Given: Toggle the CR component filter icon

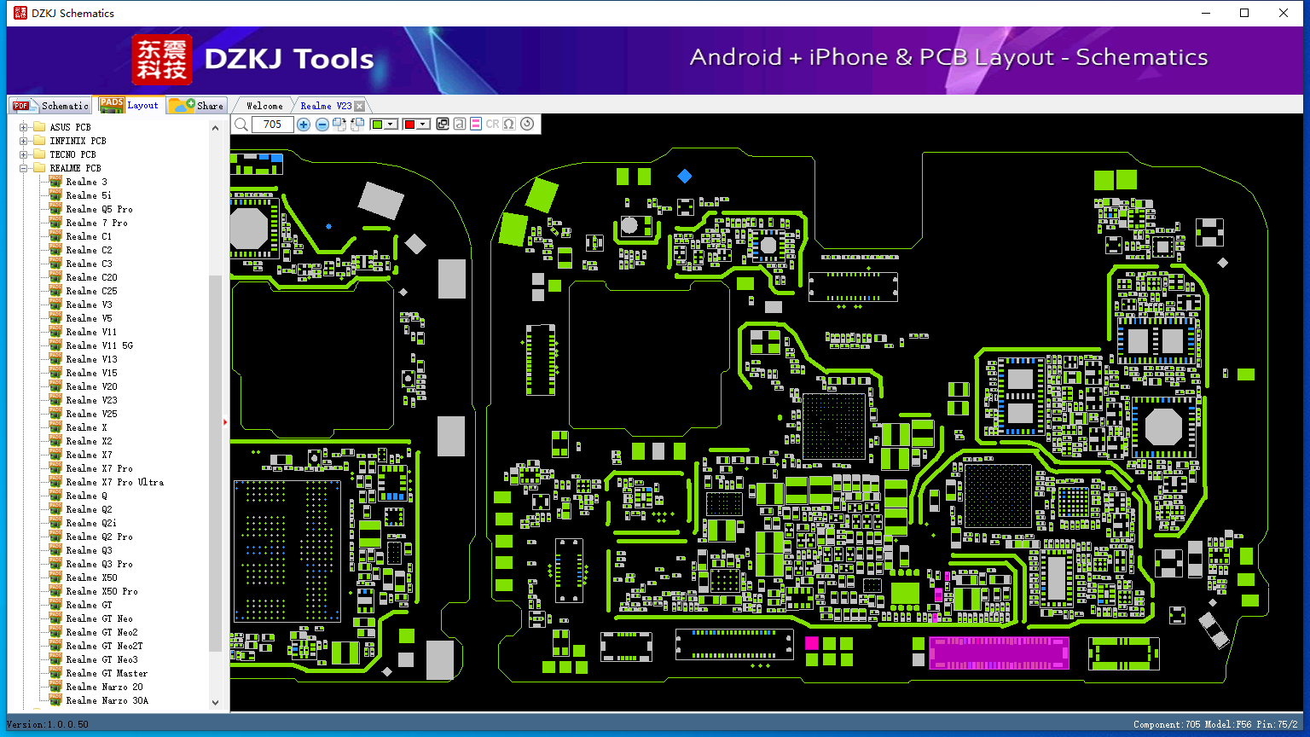Looking at the screenshot, I should 492,125.
